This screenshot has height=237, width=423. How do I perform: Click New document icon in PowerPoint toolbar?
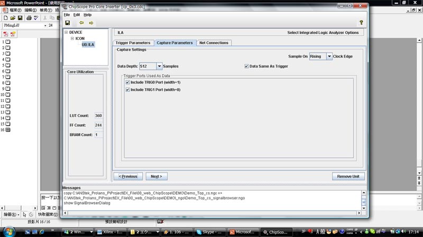(5, 18)
